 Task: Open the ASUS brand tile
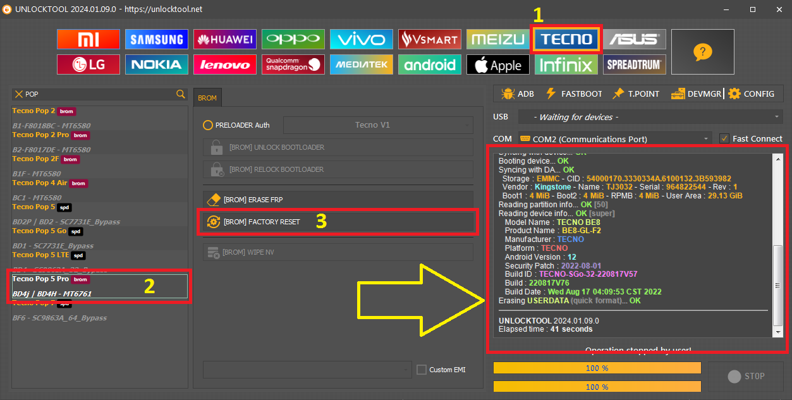coord(634,39)
